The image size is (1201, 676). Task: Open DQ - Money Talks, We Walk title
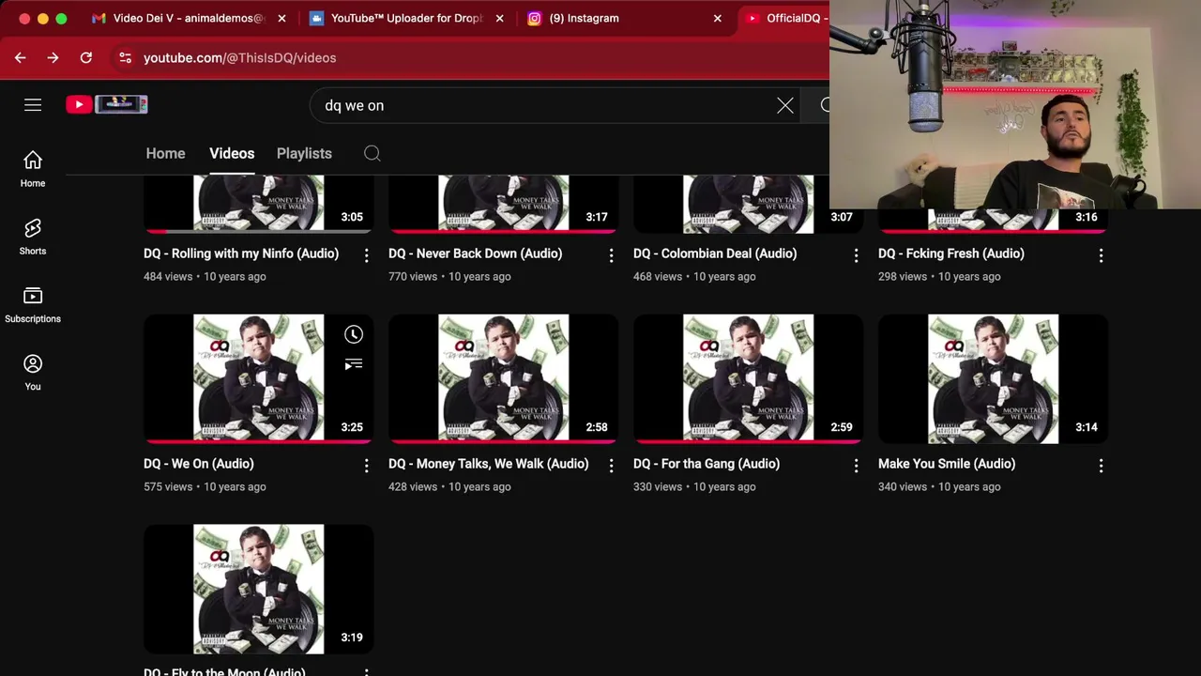click(x=489, y=464)
